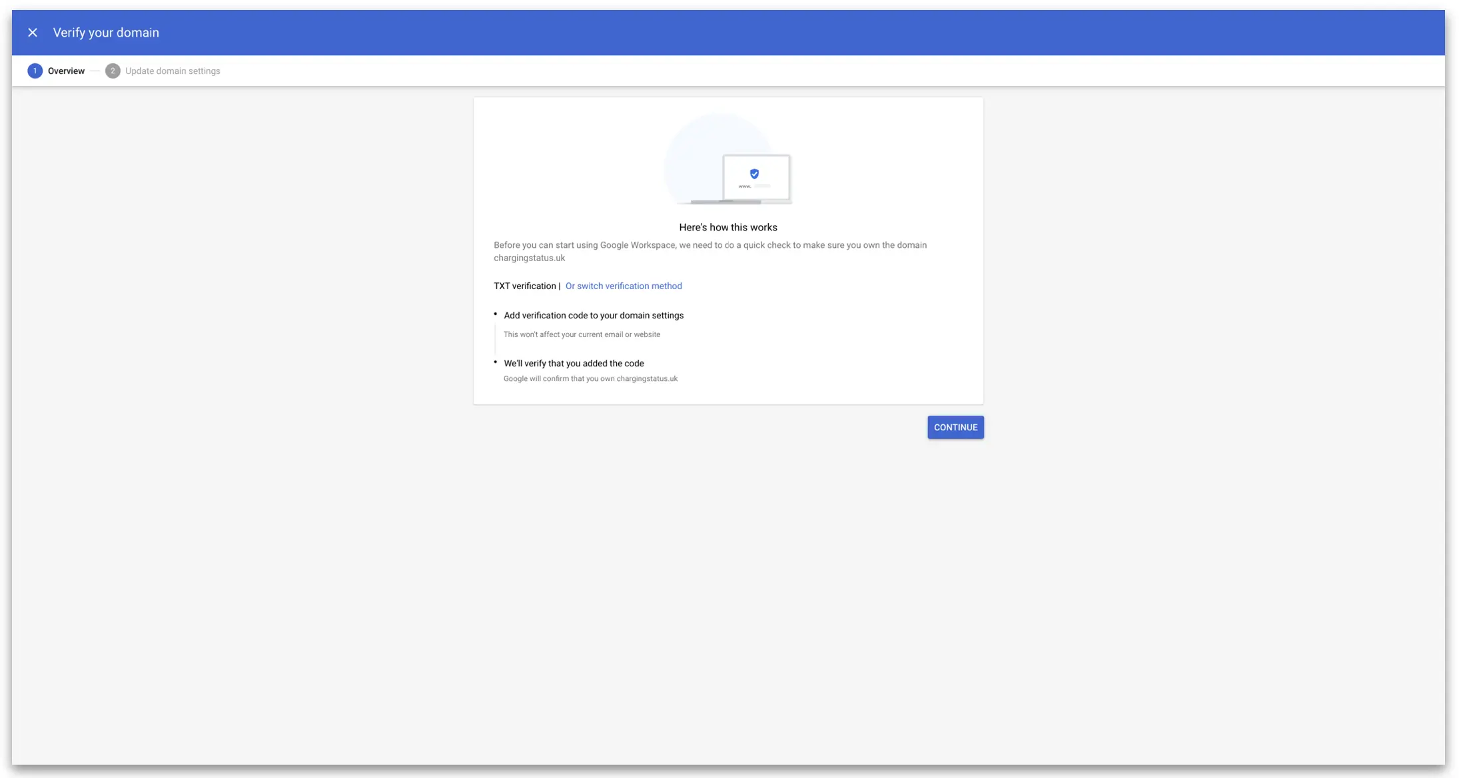Click the Verify your domain title

tap(106, 32)
